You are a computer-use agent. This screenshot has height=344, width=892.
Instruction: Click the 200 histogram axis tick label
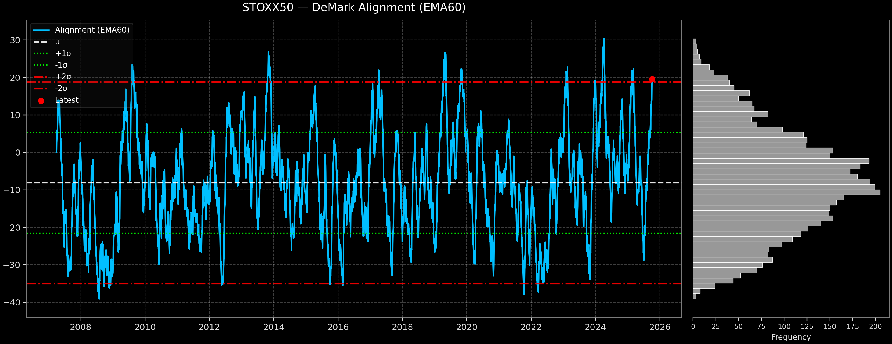[876, 327]
